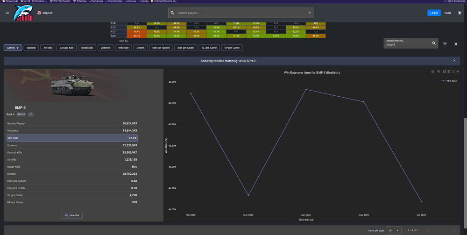Go to previous page arrow
This screenshot has height=235, width=467.
437,230
